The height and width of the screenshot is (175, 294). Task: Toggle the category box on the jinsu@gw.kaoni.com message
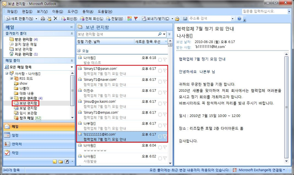[x=160, y=104]
